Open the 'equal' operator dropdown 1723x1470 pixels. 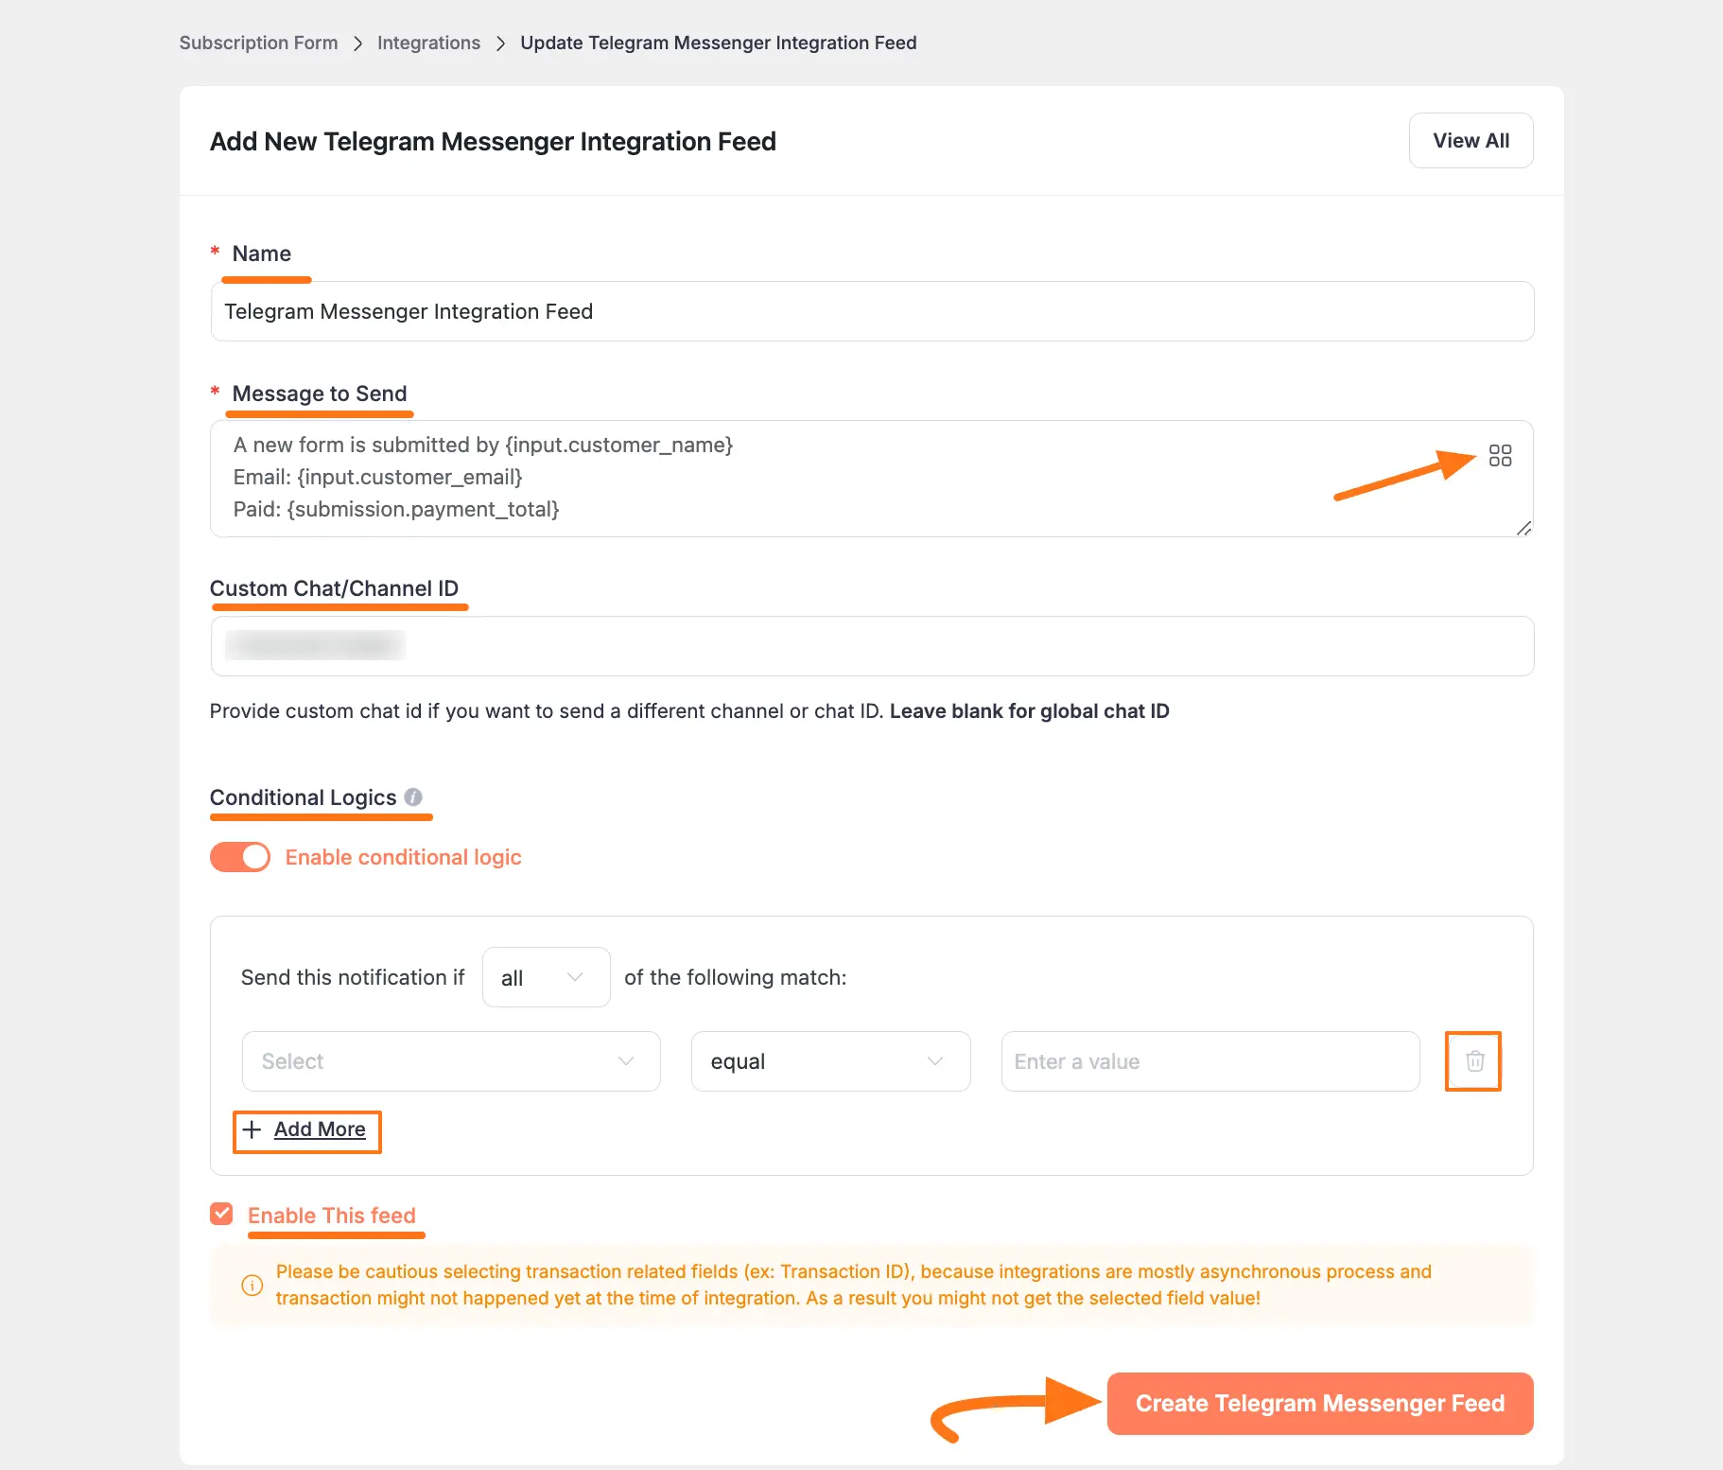pos(830,1061)
